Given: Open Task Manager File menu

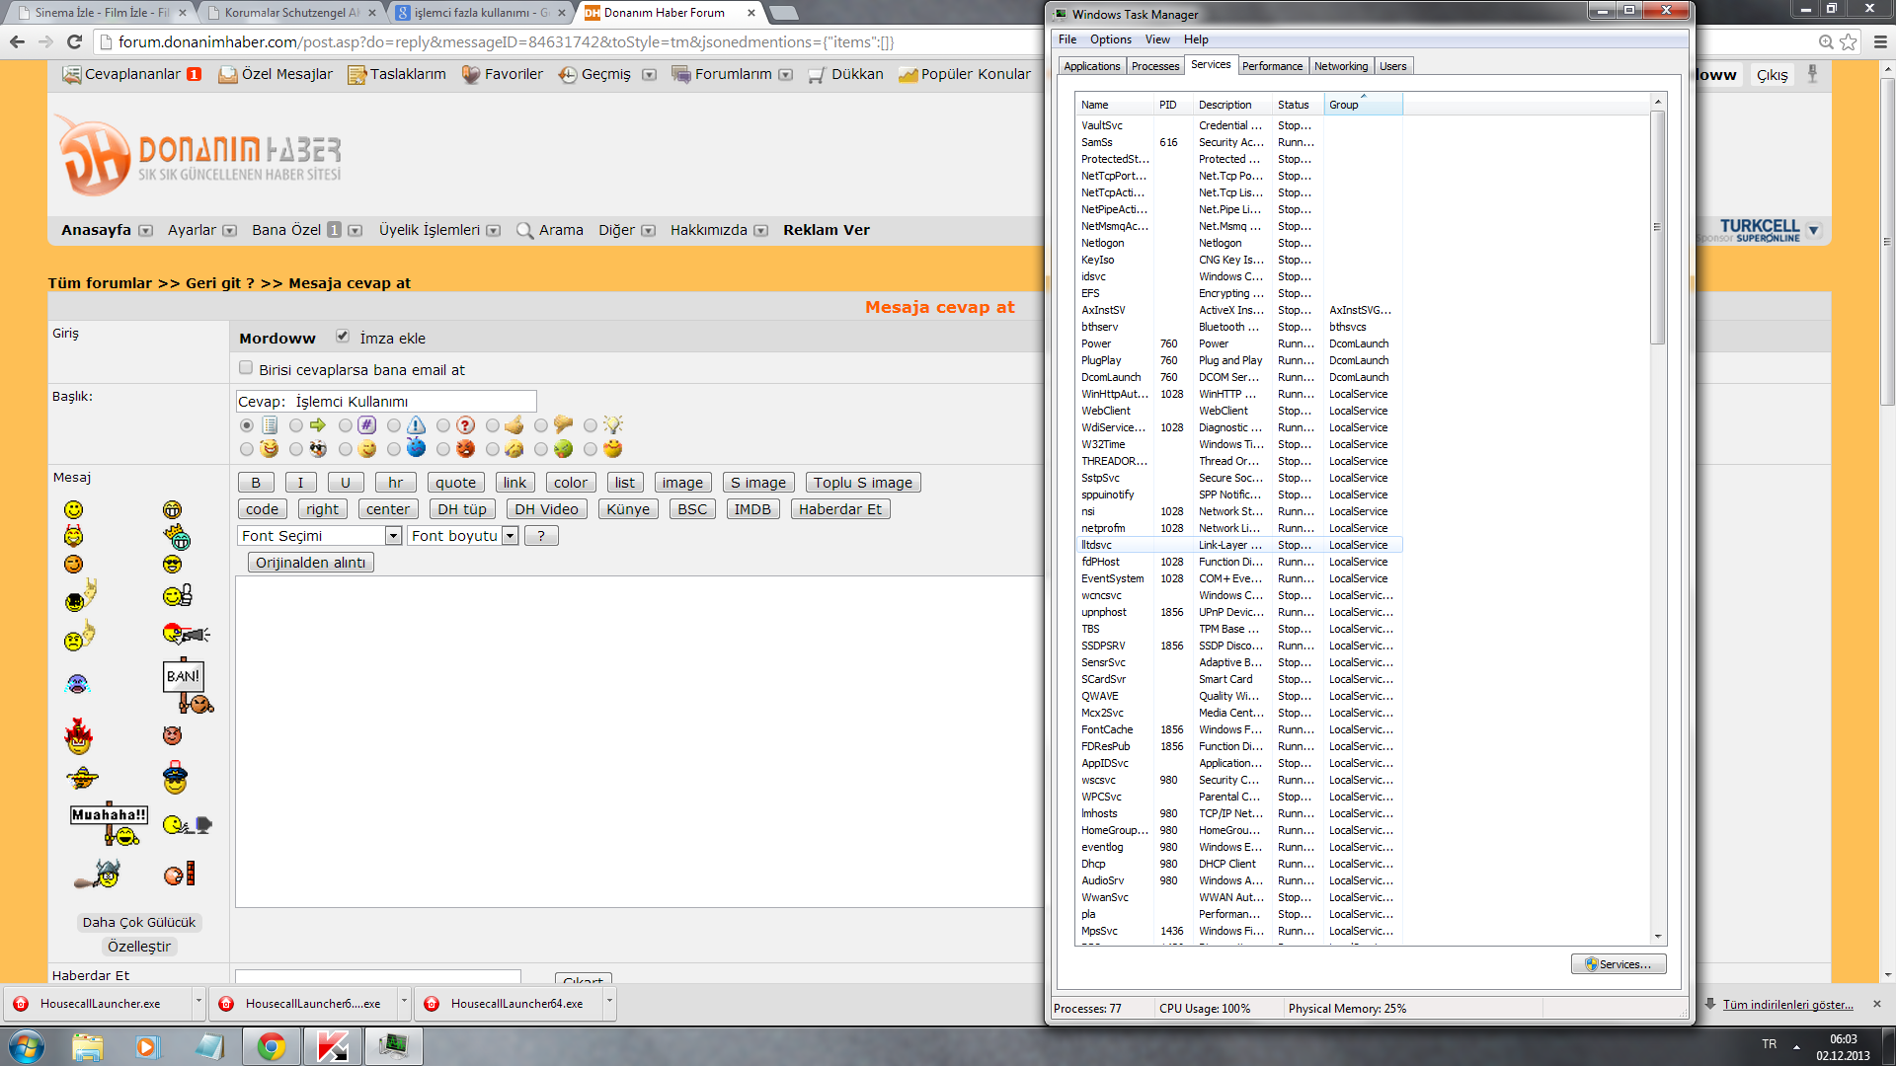Looking at the screenshot, I should pos(1067,39).
